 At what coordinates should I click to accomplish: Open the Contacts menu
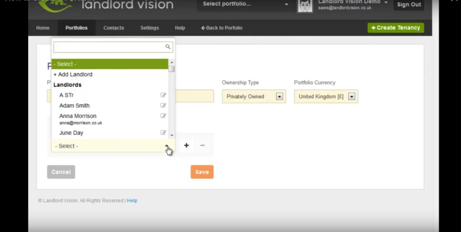[113, 28]
